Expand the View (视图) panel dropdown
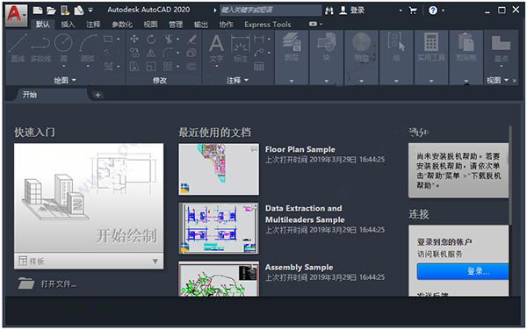Image resolution: width=527 pixels, height=330 pixels. tap(497, 80)
